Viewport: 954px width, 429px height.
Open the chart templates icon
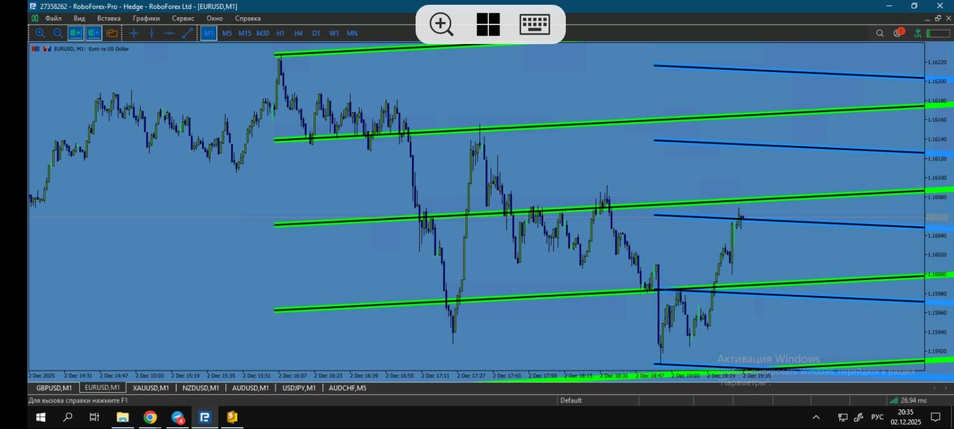(111, 33)
